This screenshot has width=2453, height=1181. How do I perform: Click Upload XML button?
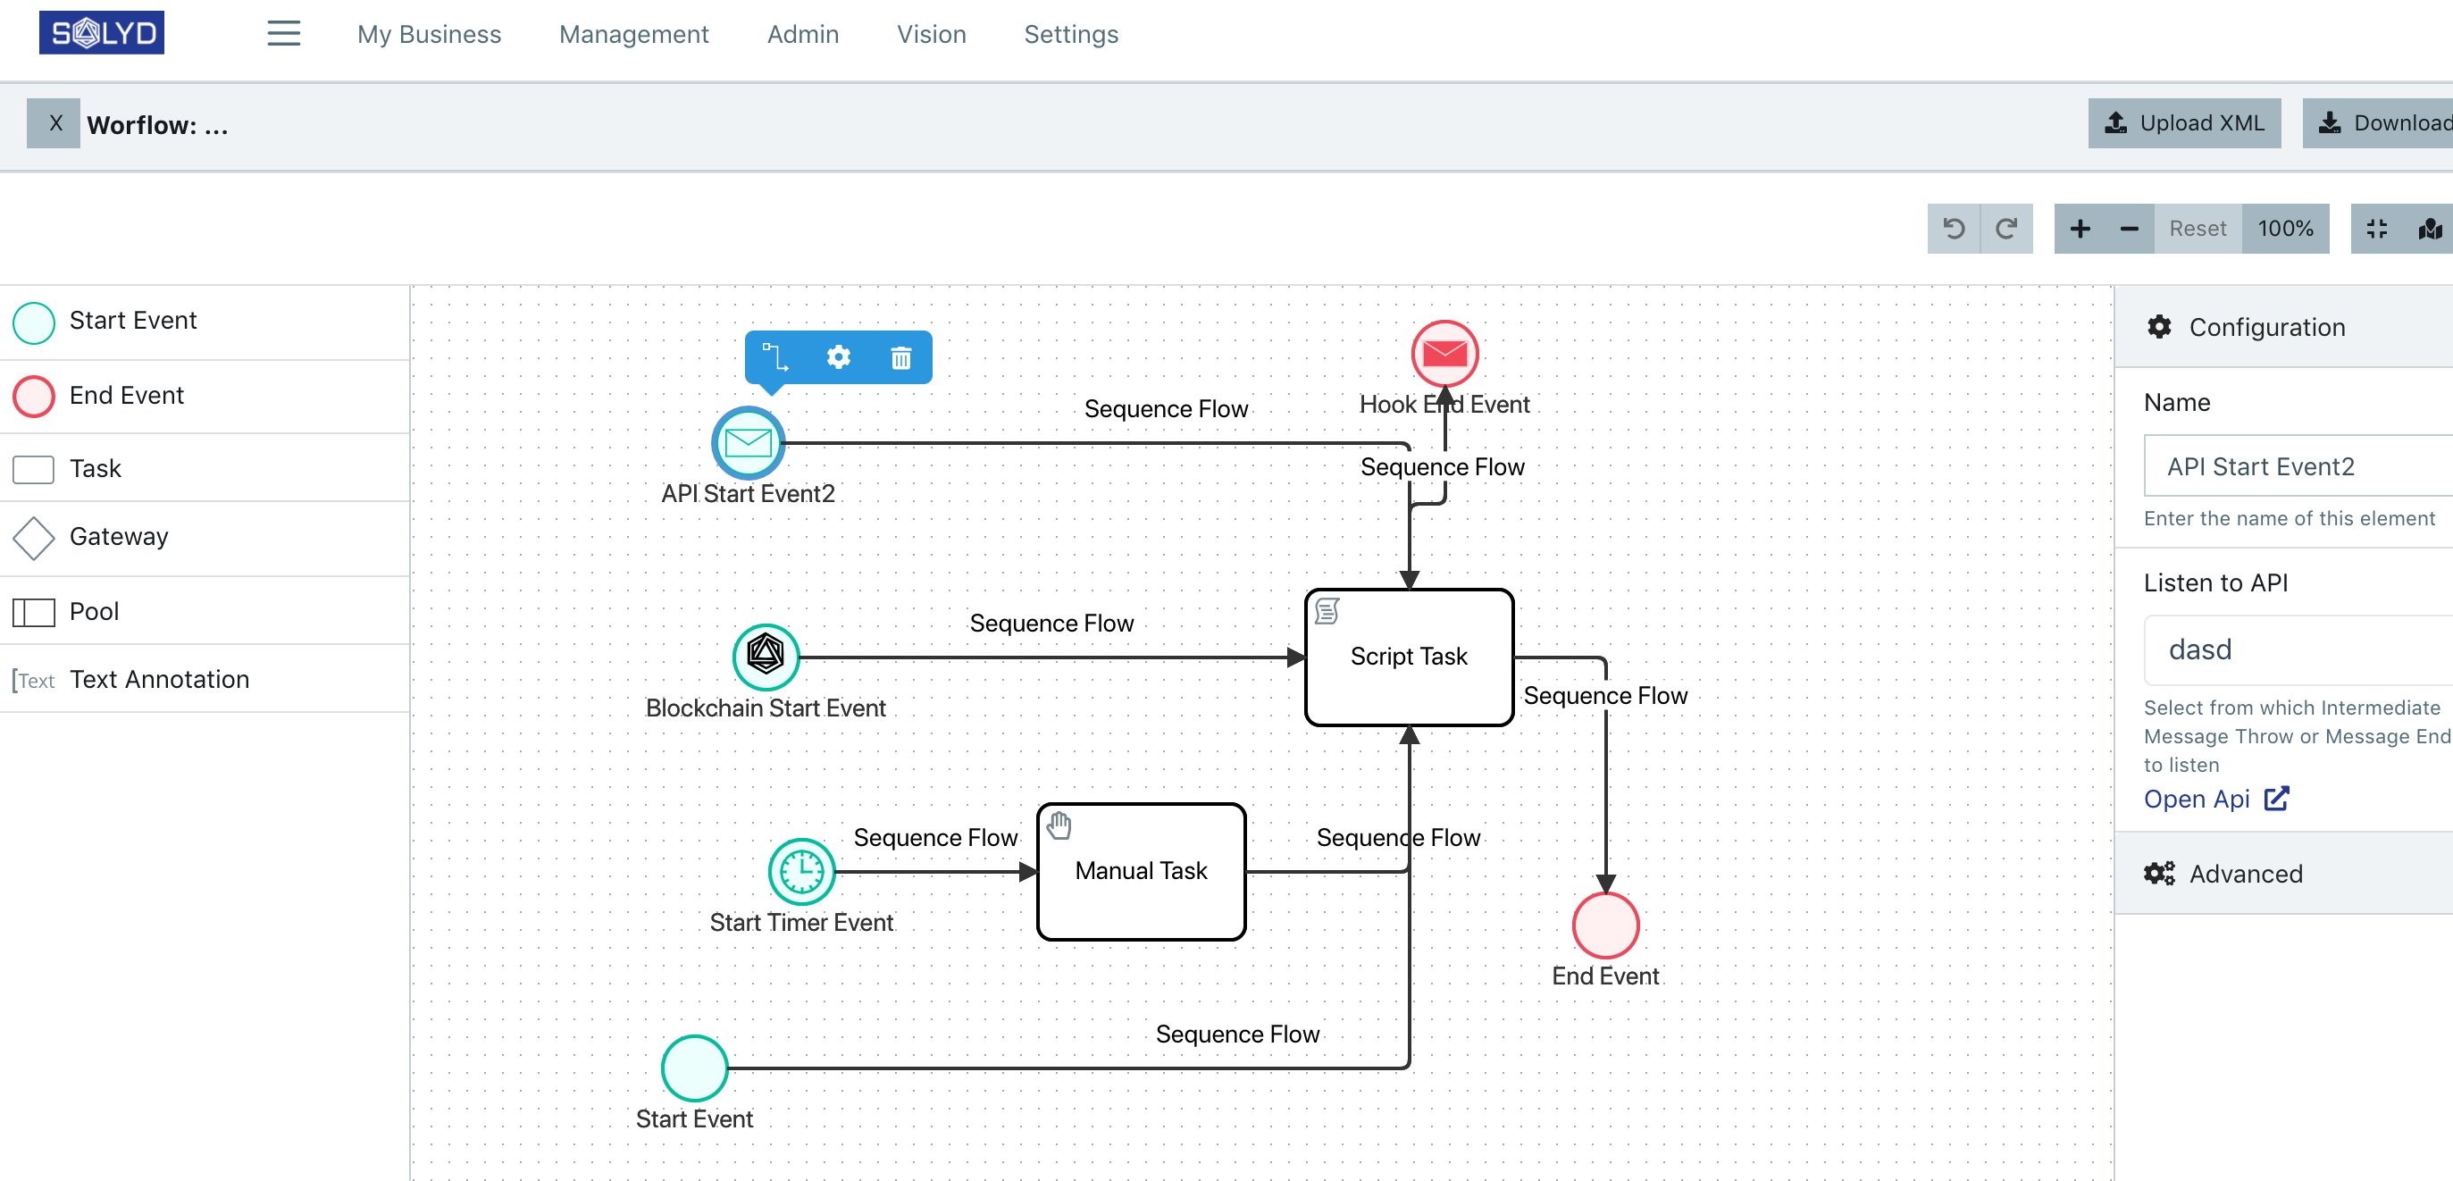click(2184, 124)
